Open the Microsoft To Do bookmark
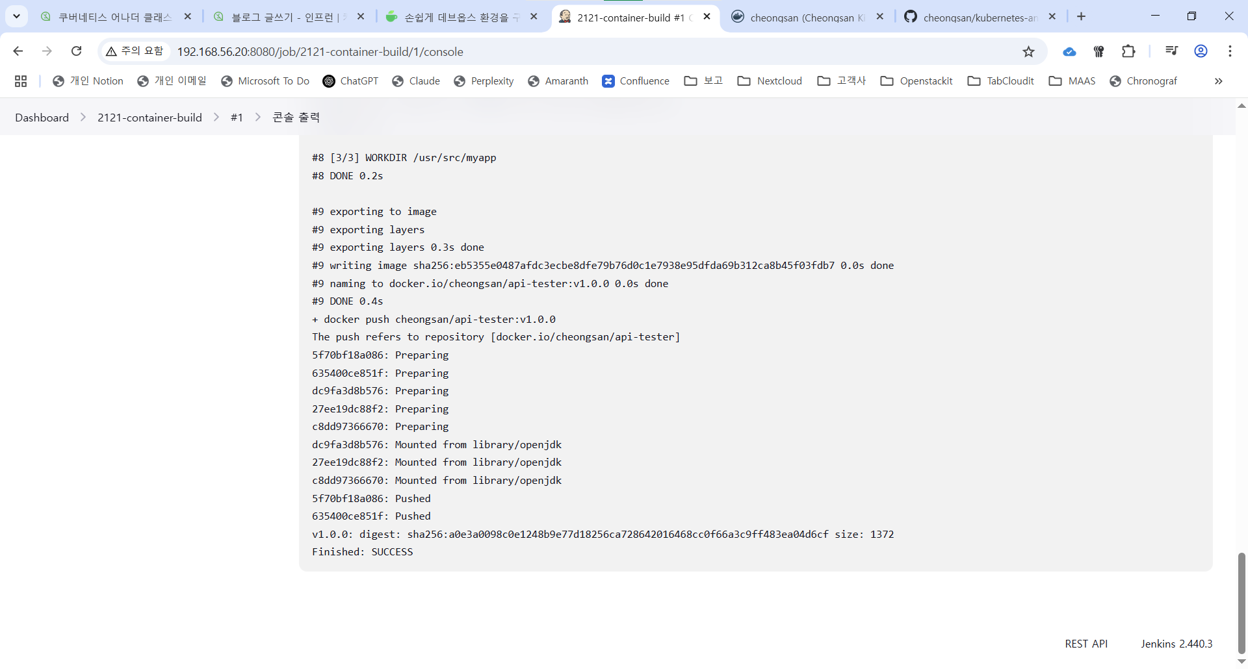 (265, 81)
